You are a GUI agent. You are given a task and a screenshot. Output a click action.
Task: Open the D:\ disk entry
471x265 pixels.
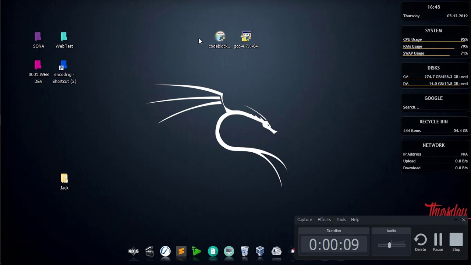point(435,84)
